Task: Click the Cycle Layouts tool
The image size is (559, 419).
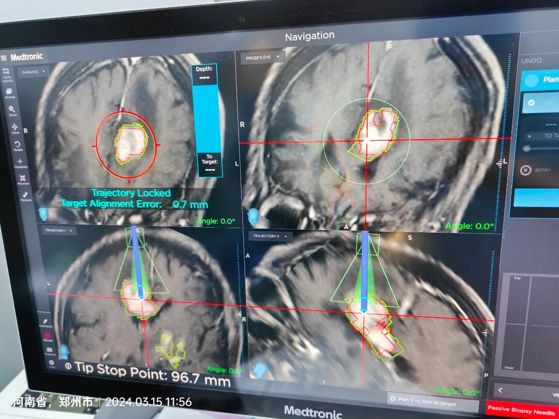Action: pyautogui.click(x=7, y=75)
